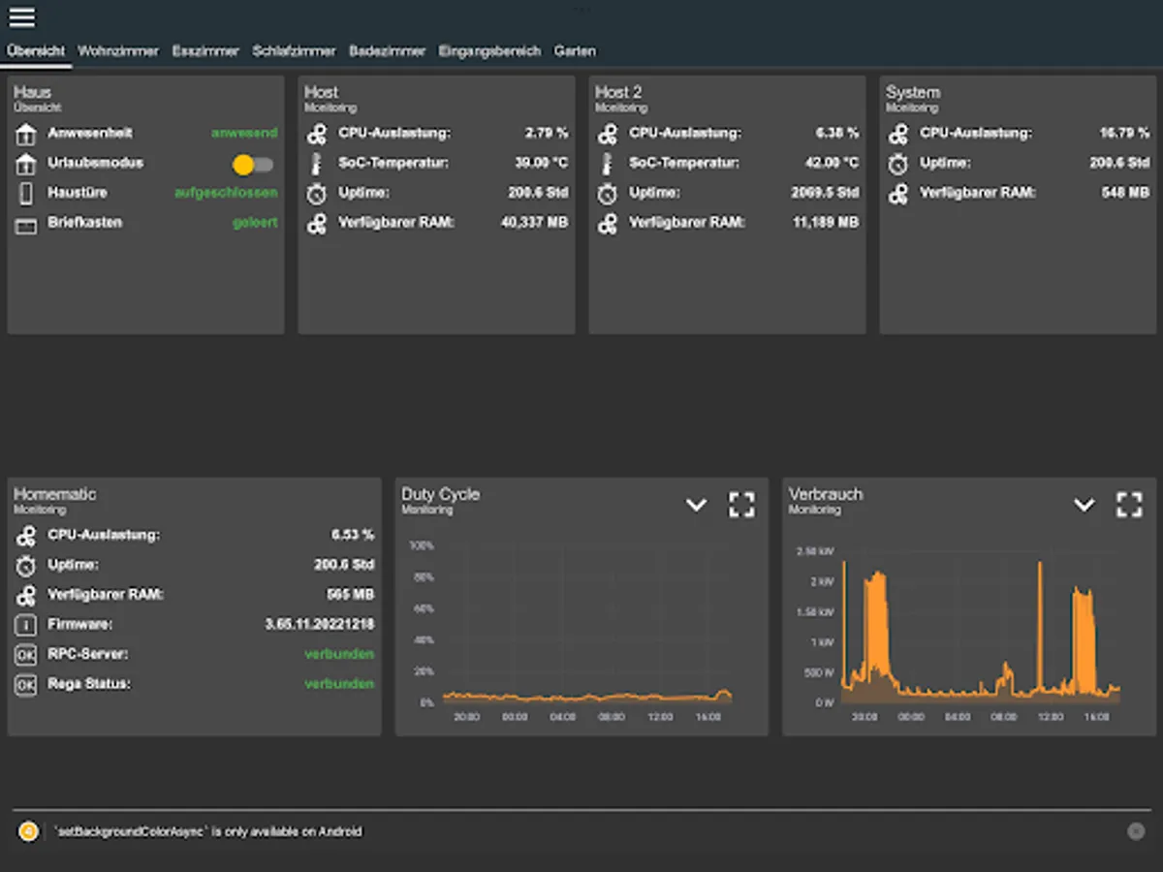Dismiss the setBackgroundColorAsync warning message
Viewport: 1163px width, 872px height.
pos(1136,831)
